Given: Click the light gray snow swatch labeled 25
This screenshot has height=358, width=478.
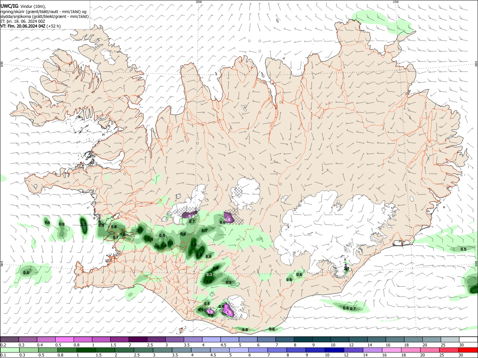Looking at the screenshot, I should point(450,339).
